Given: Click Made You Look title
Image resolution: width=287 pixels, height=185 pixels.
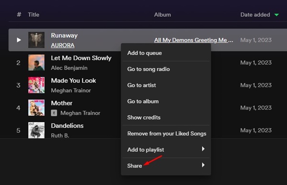Looking at the screenshot, I should [73, 81].
